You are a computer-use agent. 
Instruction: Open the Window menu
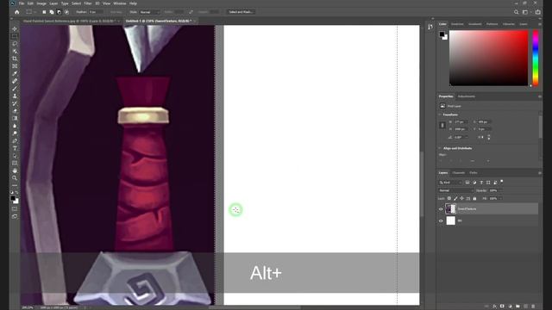[x=120, y=3]
